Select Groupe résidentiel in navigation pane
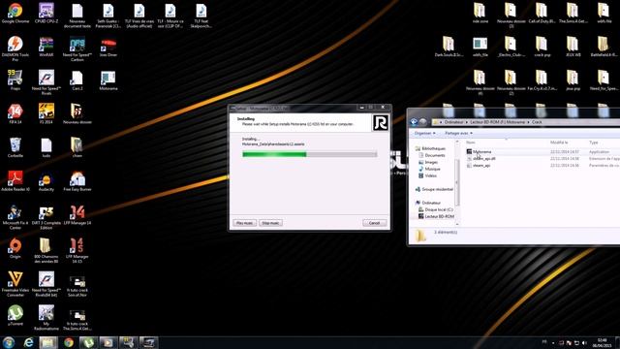Screen dimensions: 620x349 click(437, 190)
